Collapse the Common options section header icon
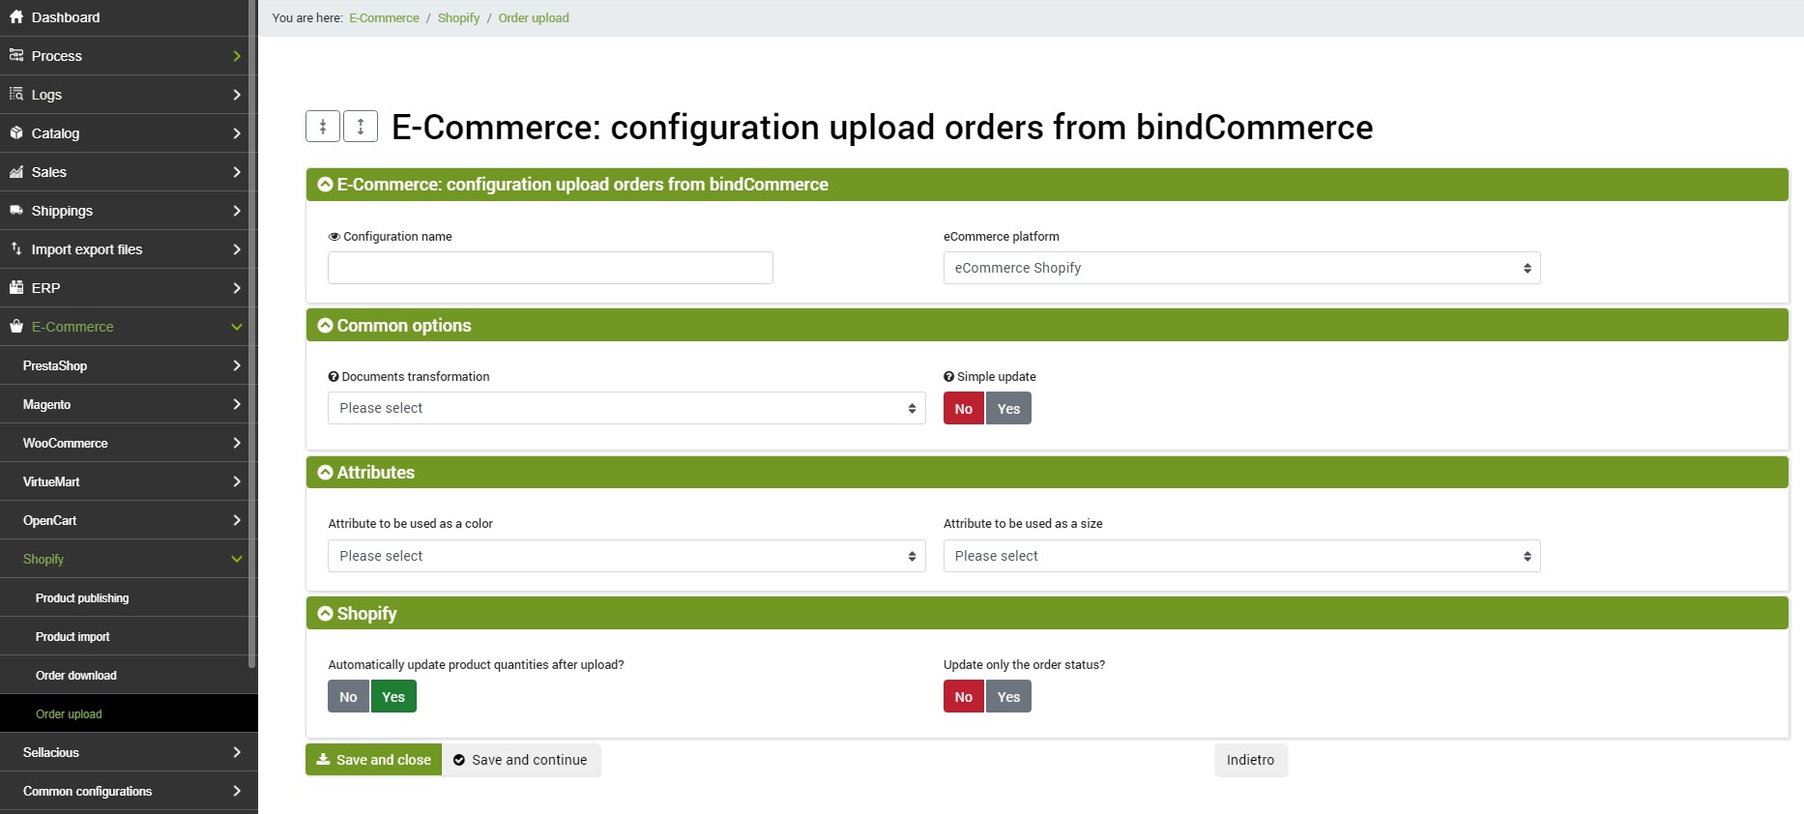 [x=326, y=326]
